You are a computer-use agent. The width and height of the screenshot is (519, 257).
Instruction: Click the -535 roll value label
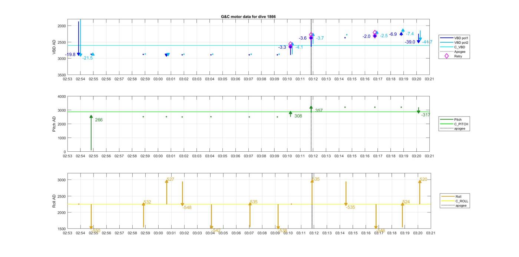point(350,207)
